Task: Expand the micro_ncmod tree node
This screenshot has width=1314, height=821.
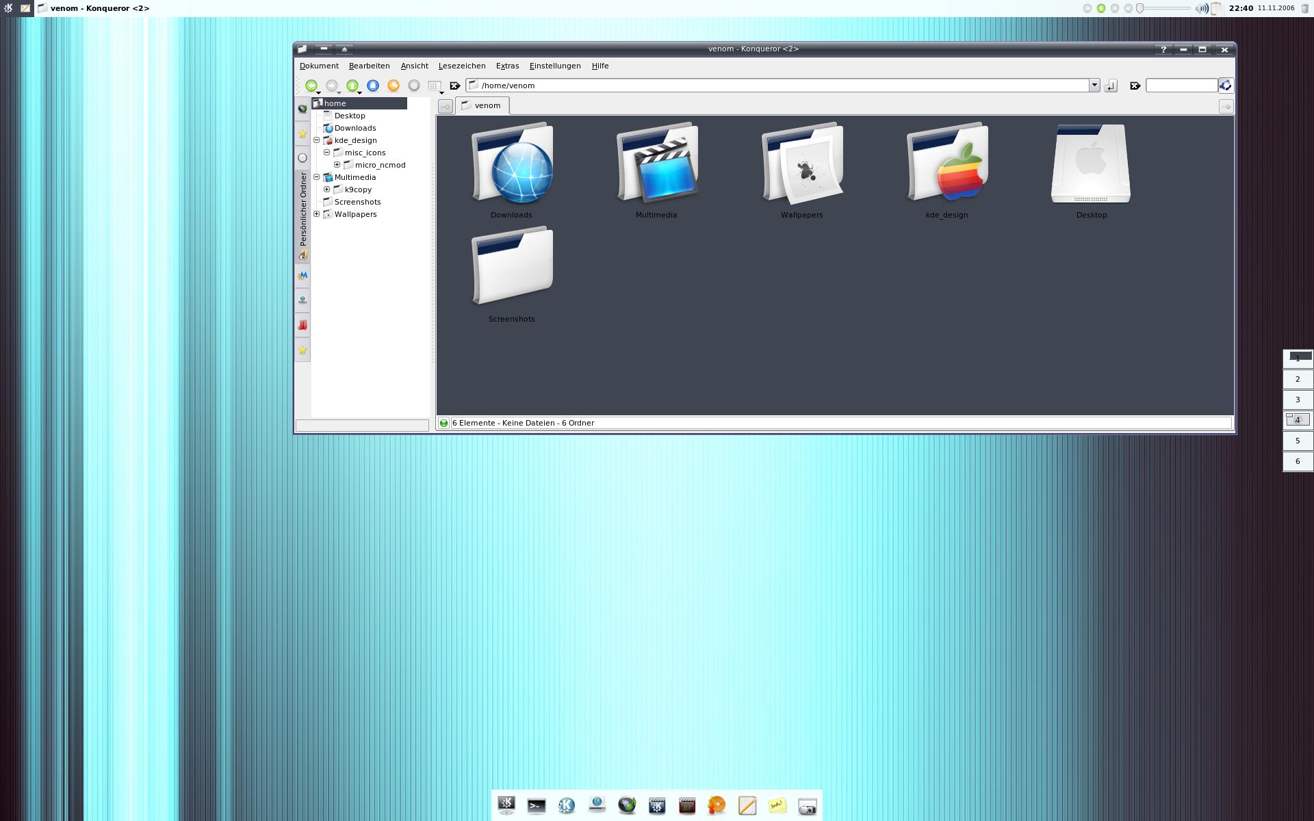Action: pyautogui.click(x=337, y=165)
